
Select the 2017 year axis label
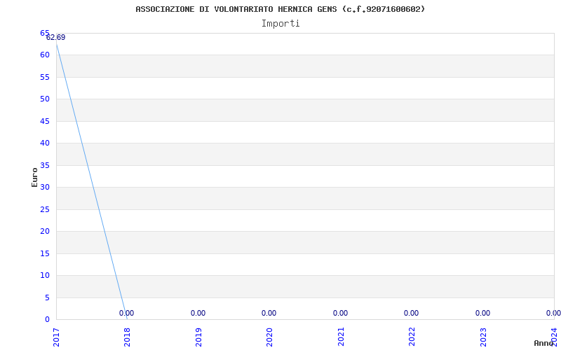pyautogui.click(x=56, y=337)
